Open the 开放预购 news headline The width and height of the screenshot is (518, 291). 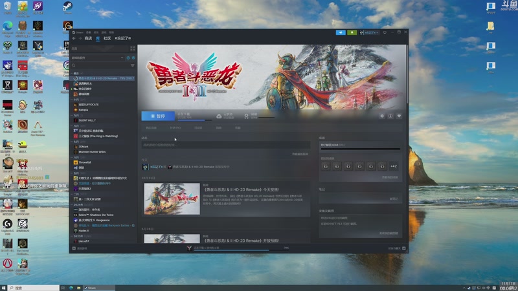point(242,241)
